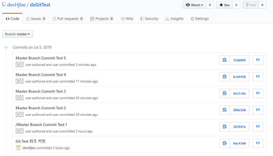Click the Fork button
Image resolution: width=273 pixels, height=156 pixels.
251,5
